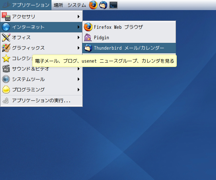Click the globe icon beside インターネット
The width and height of the screenshot is (216, 180).
(6, 27)
